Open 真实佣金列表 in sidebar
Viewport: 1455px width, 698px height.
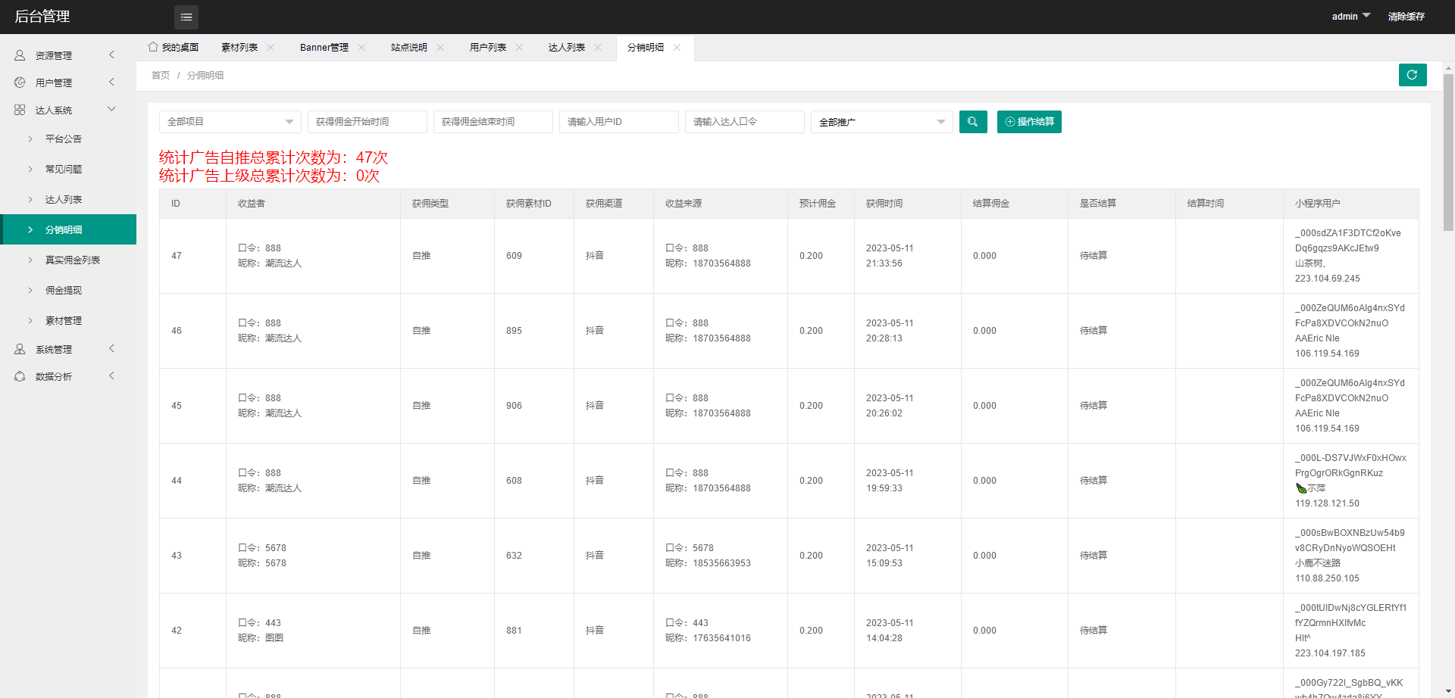coord(68,260)
